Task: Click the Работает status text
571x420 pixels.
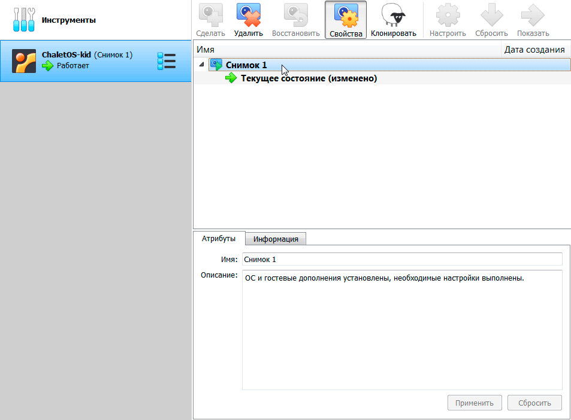Action: point(73,66)
